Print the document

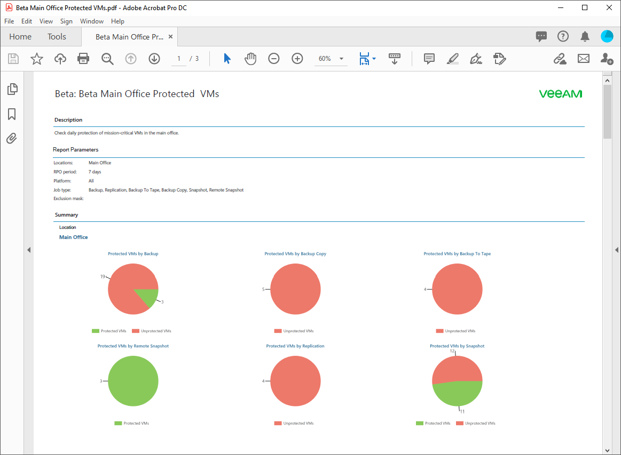coord(83,59)
